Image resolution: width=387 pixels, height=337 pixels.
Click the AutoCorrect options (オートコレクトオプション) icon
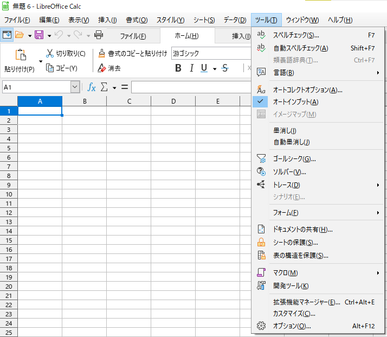pyautogui.click(x=261, y=90)
